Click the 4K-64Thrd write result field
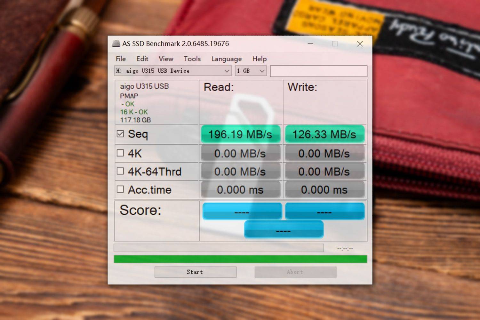 click(x=324, y=172)
